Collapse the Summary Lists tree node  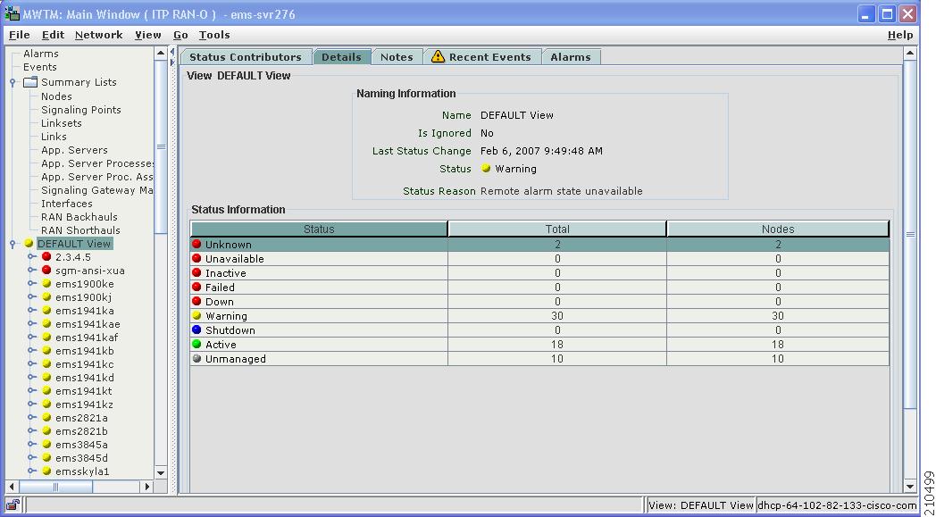click(x=13, y=82)
